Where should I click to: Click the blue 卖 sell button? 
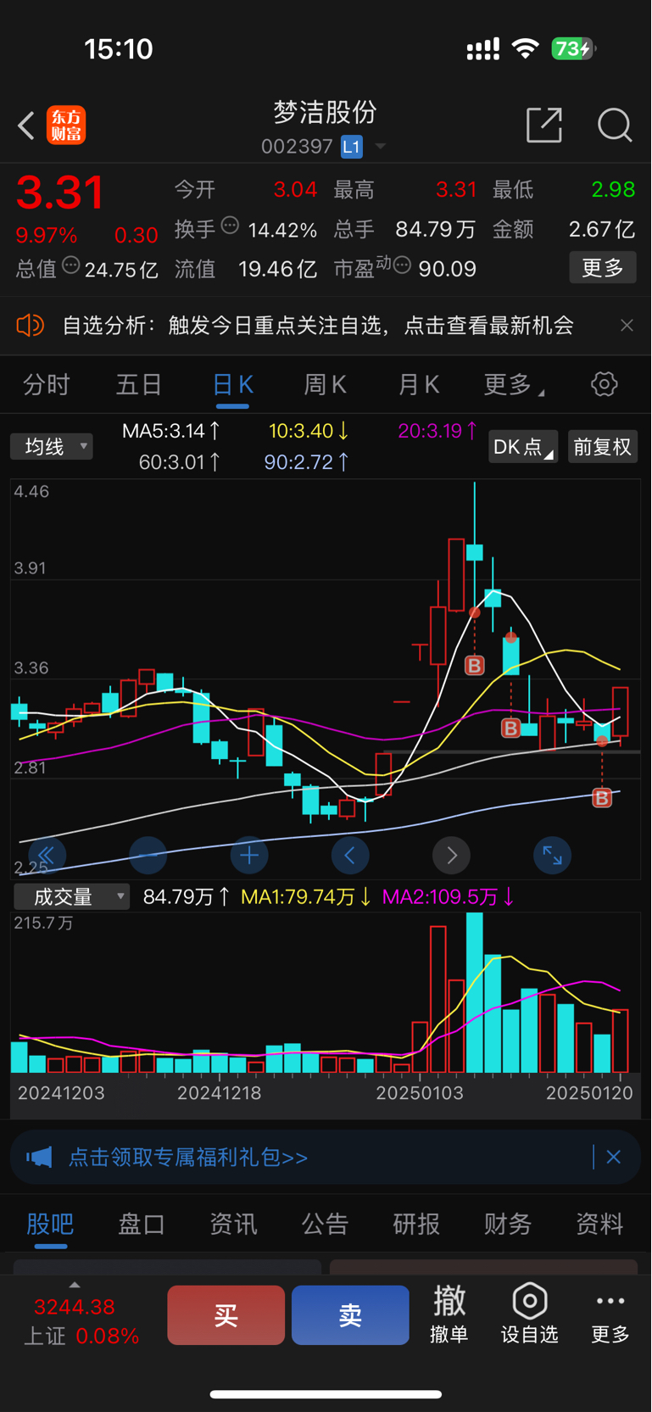coord(350,1315)
